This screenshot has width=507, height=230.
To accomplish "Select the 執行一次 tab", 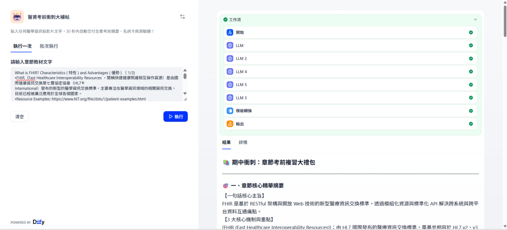I will pyautogui.click(x=22, y=46).
